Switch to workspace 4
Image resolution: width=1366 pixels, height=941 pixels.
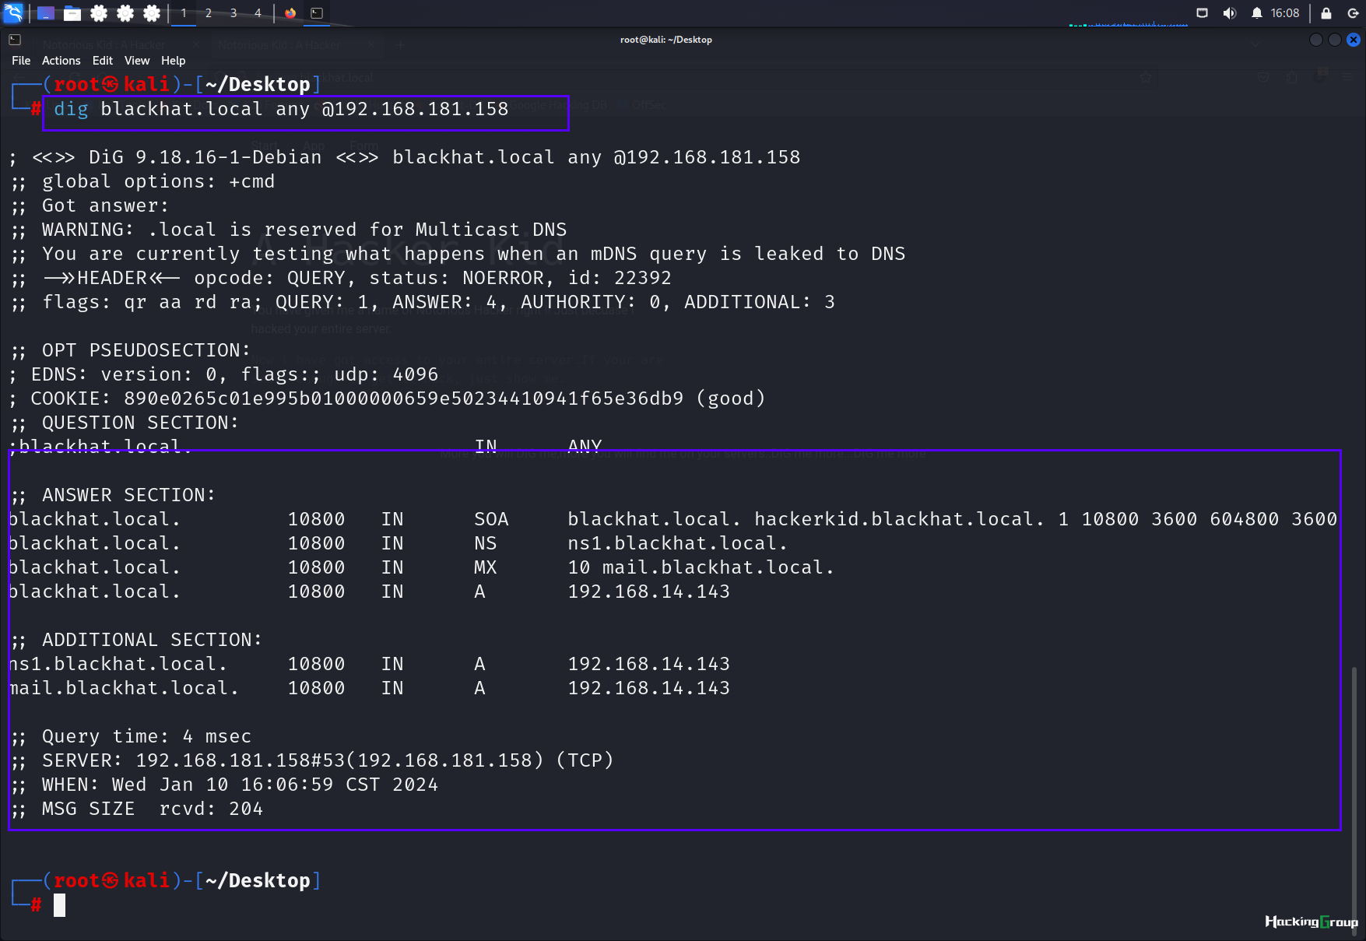[258, 13]
